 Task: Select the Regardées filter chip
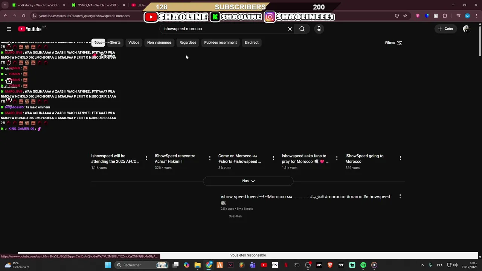[188, 43]
